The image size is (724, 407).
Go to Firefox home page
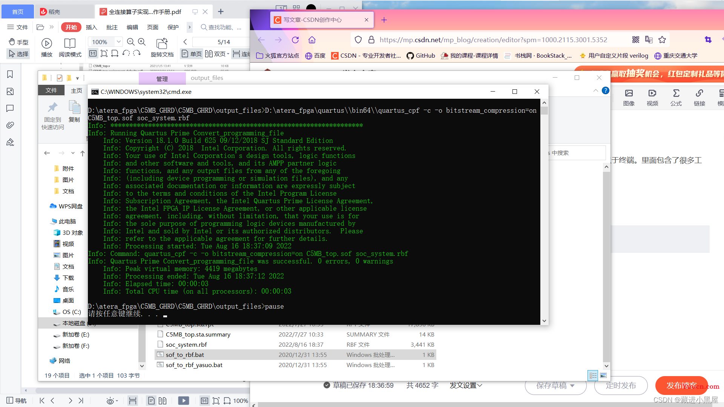(x=312, y=40)
